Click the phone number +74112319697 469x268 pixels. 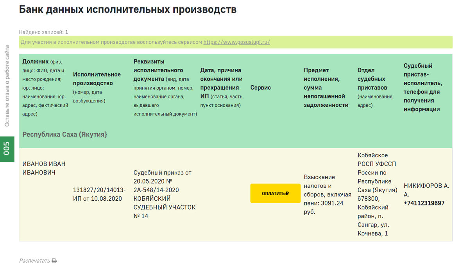coord(424,203)
